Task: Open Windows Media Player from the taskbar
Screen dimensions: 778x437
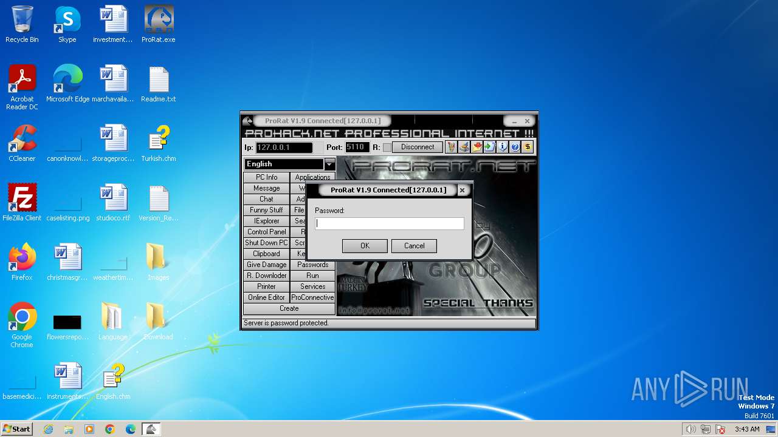Action: [89, 429]
